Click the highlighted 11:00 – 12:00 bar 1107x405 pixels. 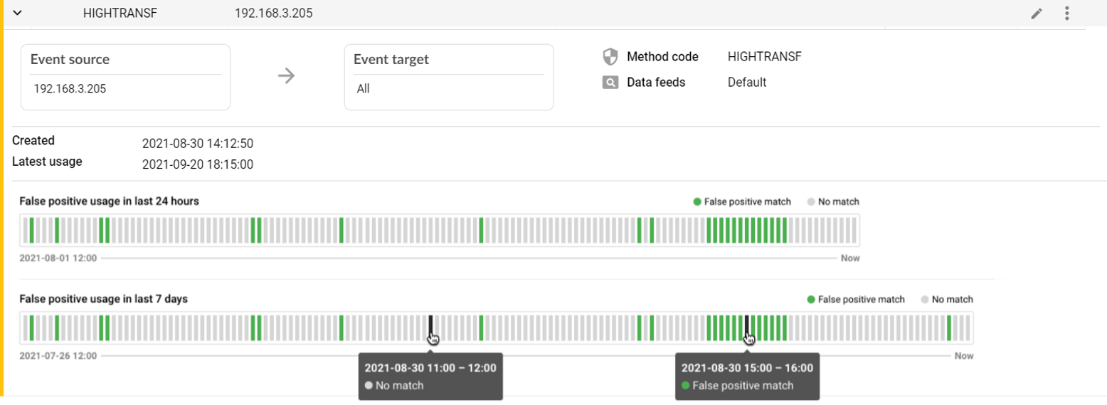coord(430,327)
